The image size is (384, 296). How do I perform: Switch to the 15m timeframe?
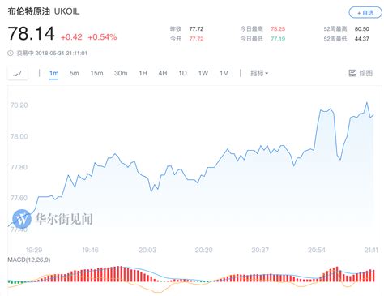point(96,73)
